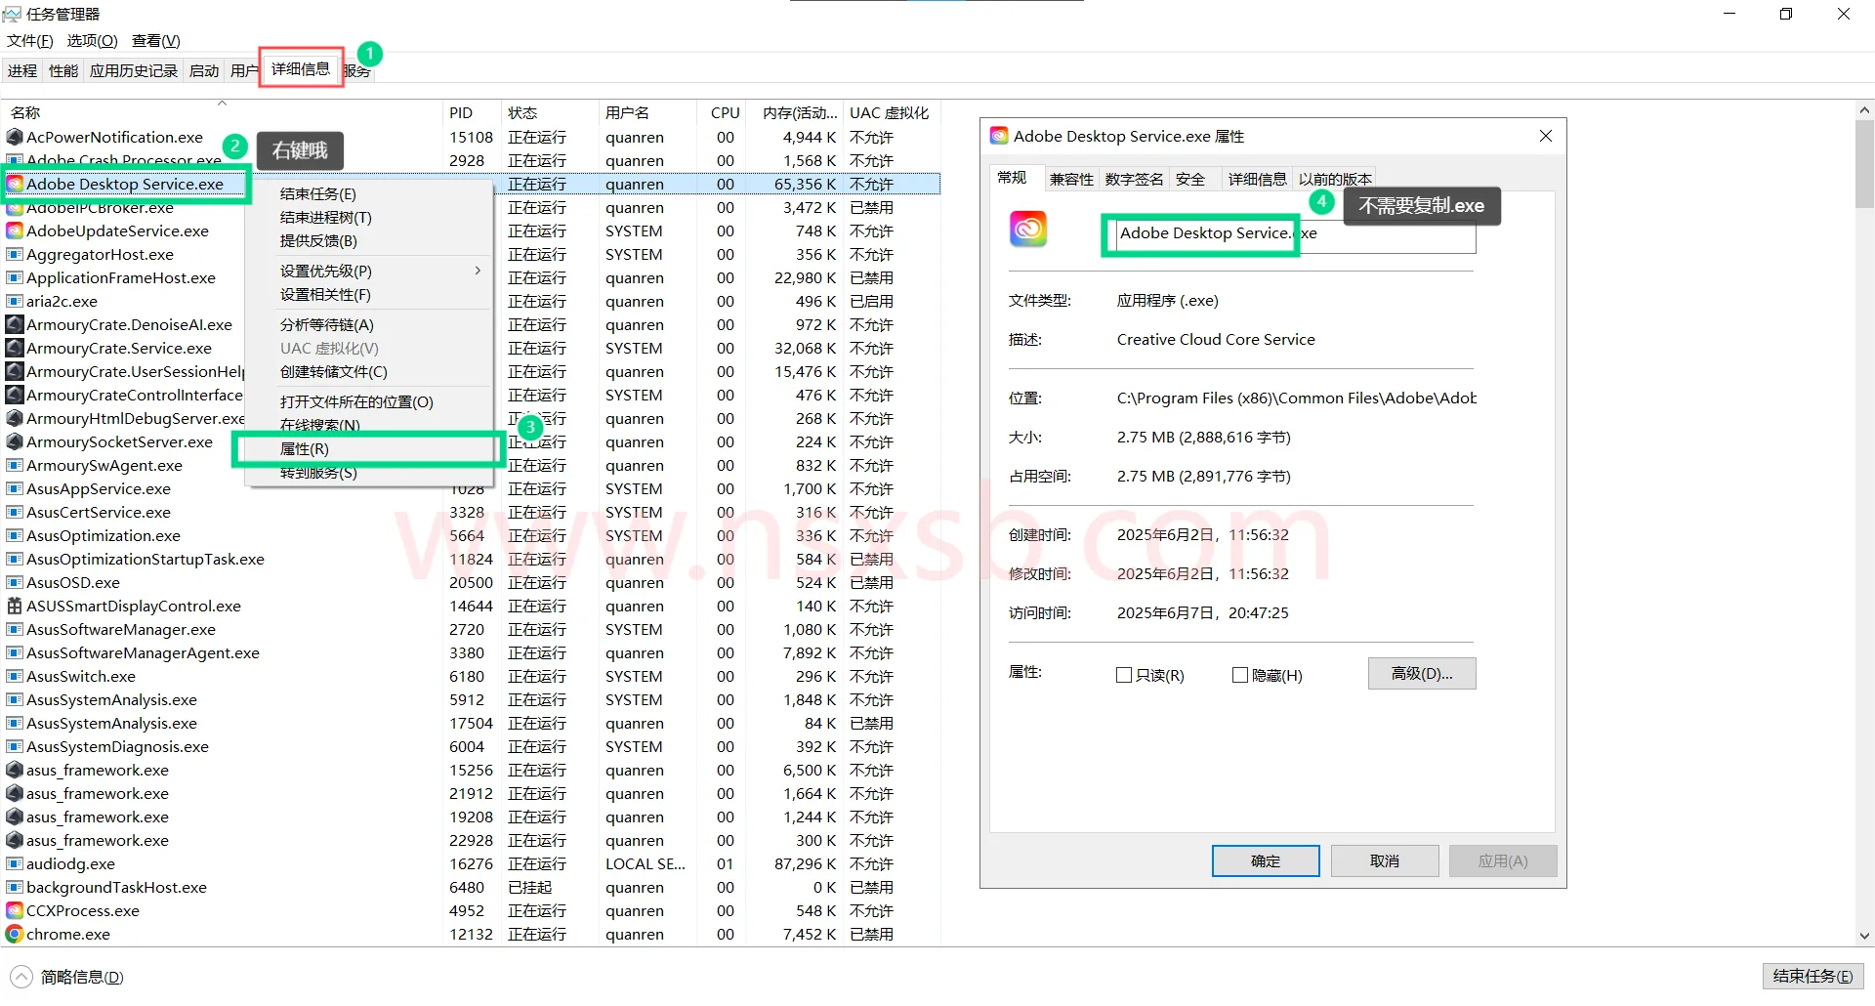Viewport: 1875px width, 1006px height.
Task: Switch to the 应用历史记录 tab
Action: click(x=134, y=70)
